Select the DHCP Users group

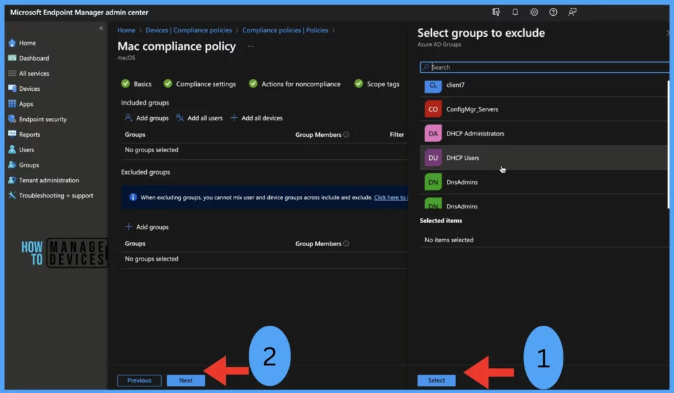point(543,158)
